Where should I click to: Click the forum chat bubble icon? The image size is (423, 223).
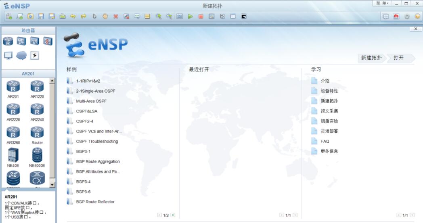[x=386, y=17]
